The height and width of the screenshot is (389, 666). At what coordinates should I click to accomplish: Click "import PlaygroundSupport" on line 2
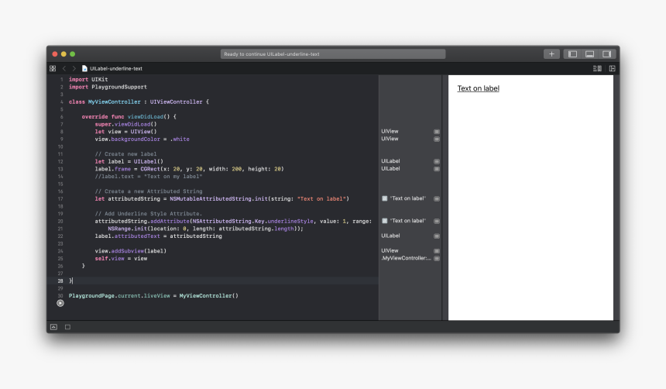(108, 87)
